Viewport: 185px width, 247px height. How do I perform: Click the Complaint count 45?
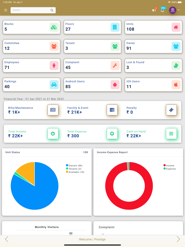68,68
